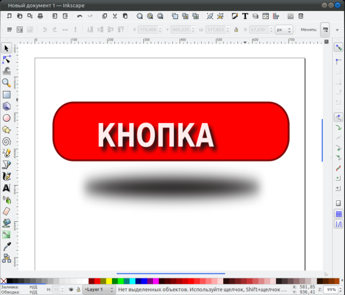Viewport: 345px width, 295px height.
Task: Select the Spiral tool
Action: coord(7,141)
